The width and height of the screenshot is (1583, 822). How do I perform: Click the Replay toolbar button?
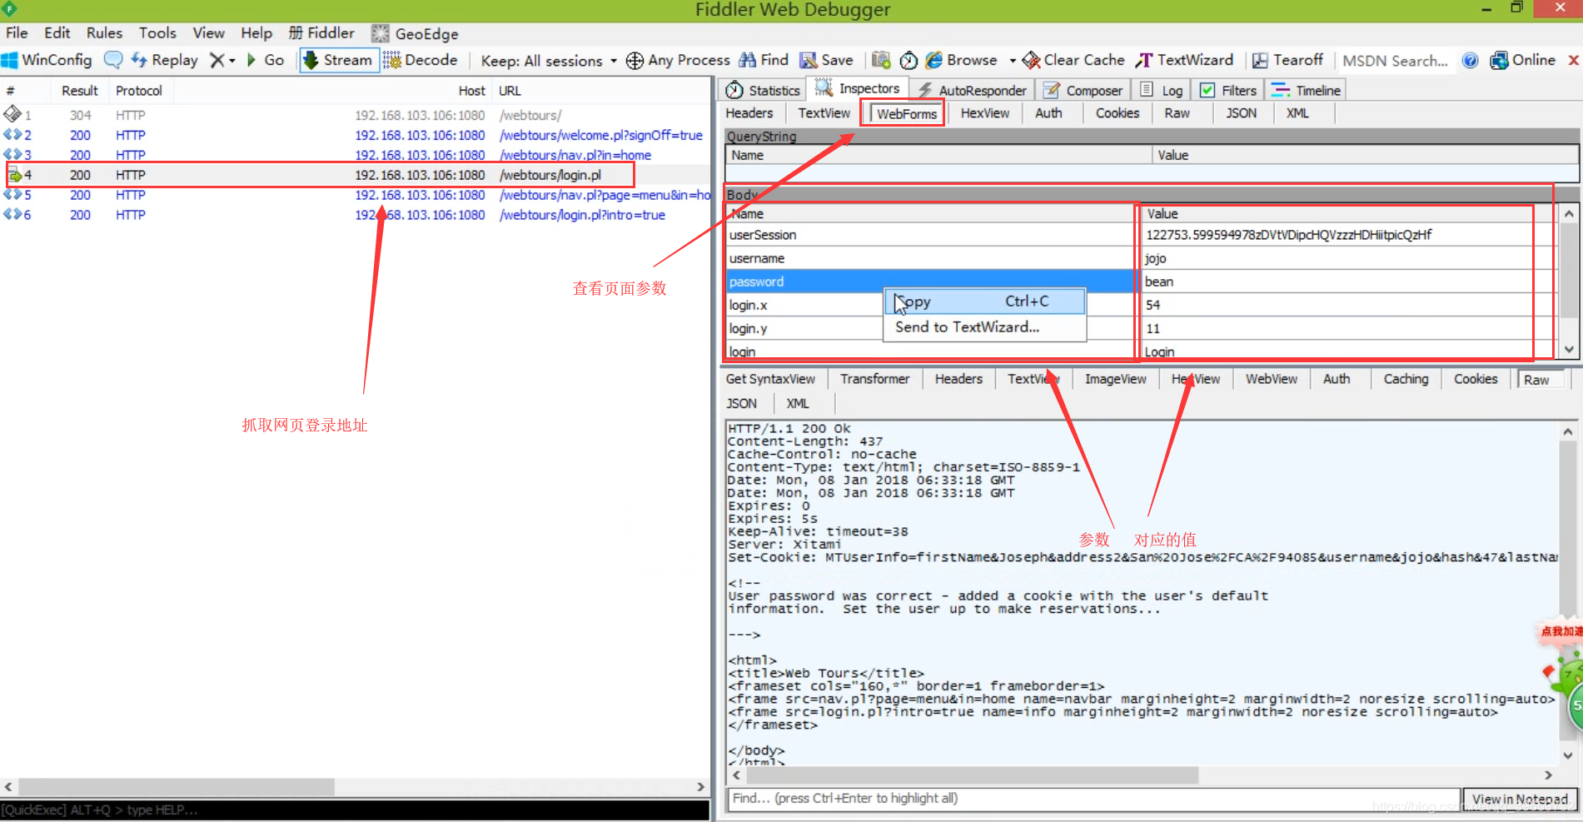[x=164, y=60]
